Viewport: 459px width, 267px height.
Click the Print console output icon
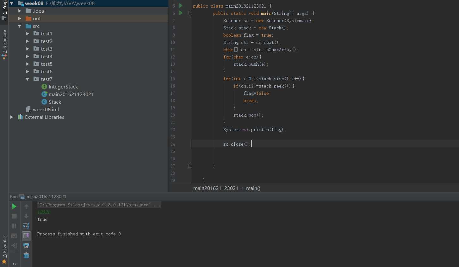coord(26,246)
